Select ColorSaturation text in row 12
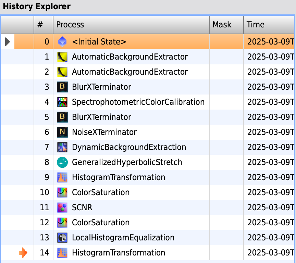Viewport: 296px width, 263px height. [101, 223]
